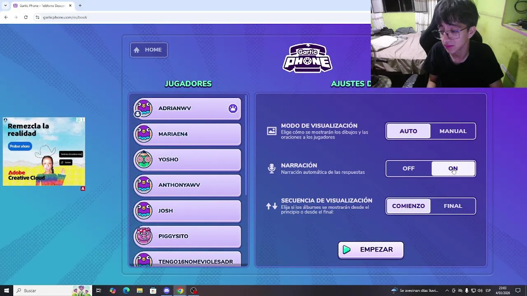Go back in browser history
Image resolution: width=527 pixels, height=296 pixels.
6,17
